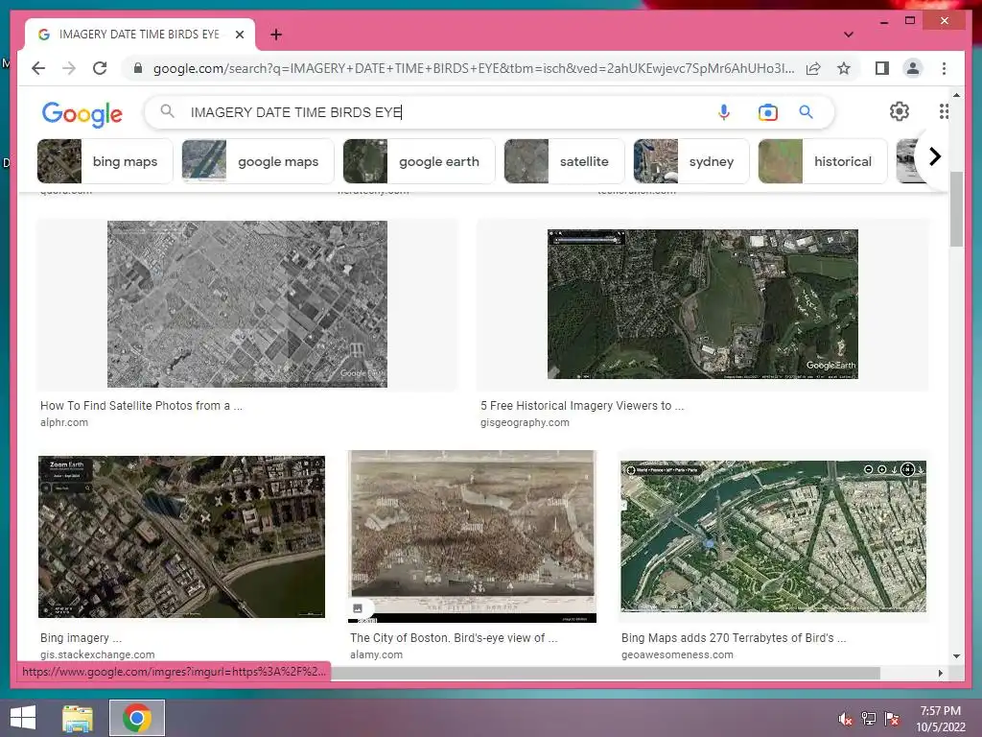Open City of Boston bird's-eye thumbnail
Screen dimensions: 982x737
point(472,536)
